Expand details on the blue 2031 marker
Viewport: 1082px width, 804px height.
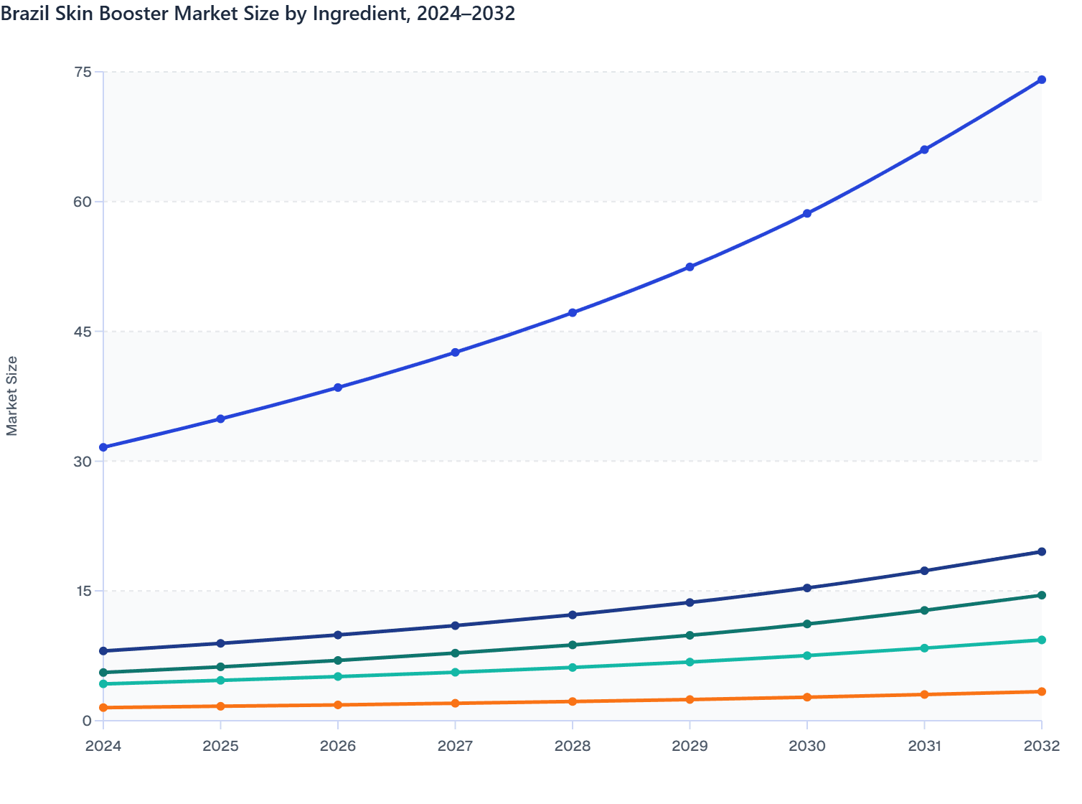coord(924,150)
